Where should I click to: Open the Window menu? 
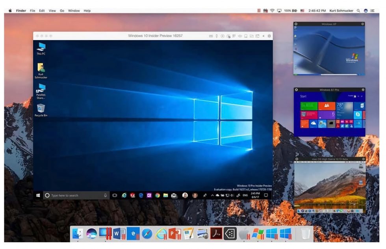pyautogui.click(x=74, y=11)
